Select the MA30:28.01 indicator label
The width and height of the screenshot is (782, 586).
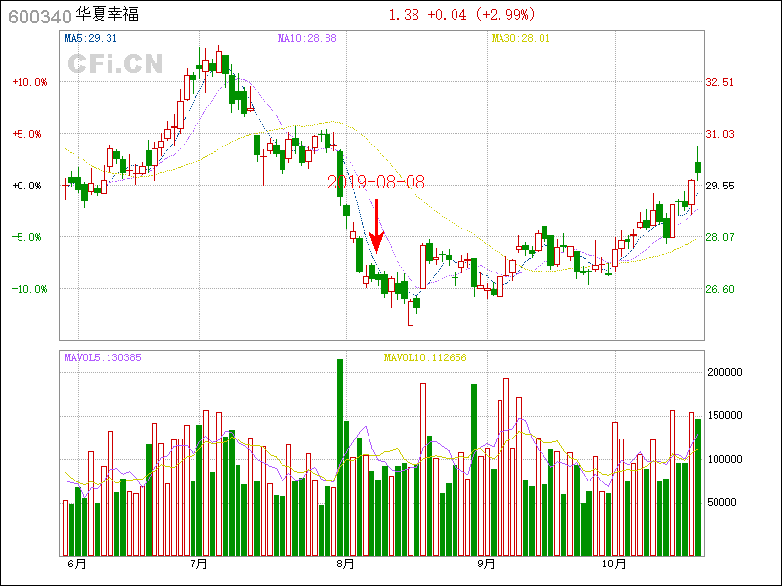point(520,39)
